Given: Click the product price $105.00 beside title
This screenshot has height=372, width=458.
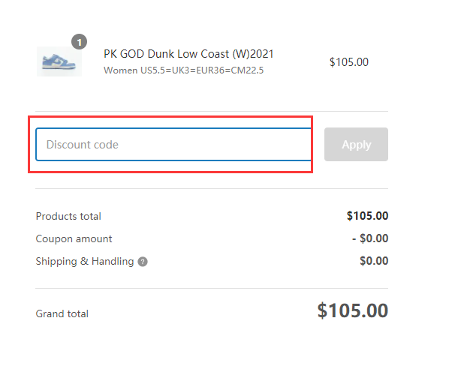Looking at the screenshot, I should 349,62.
